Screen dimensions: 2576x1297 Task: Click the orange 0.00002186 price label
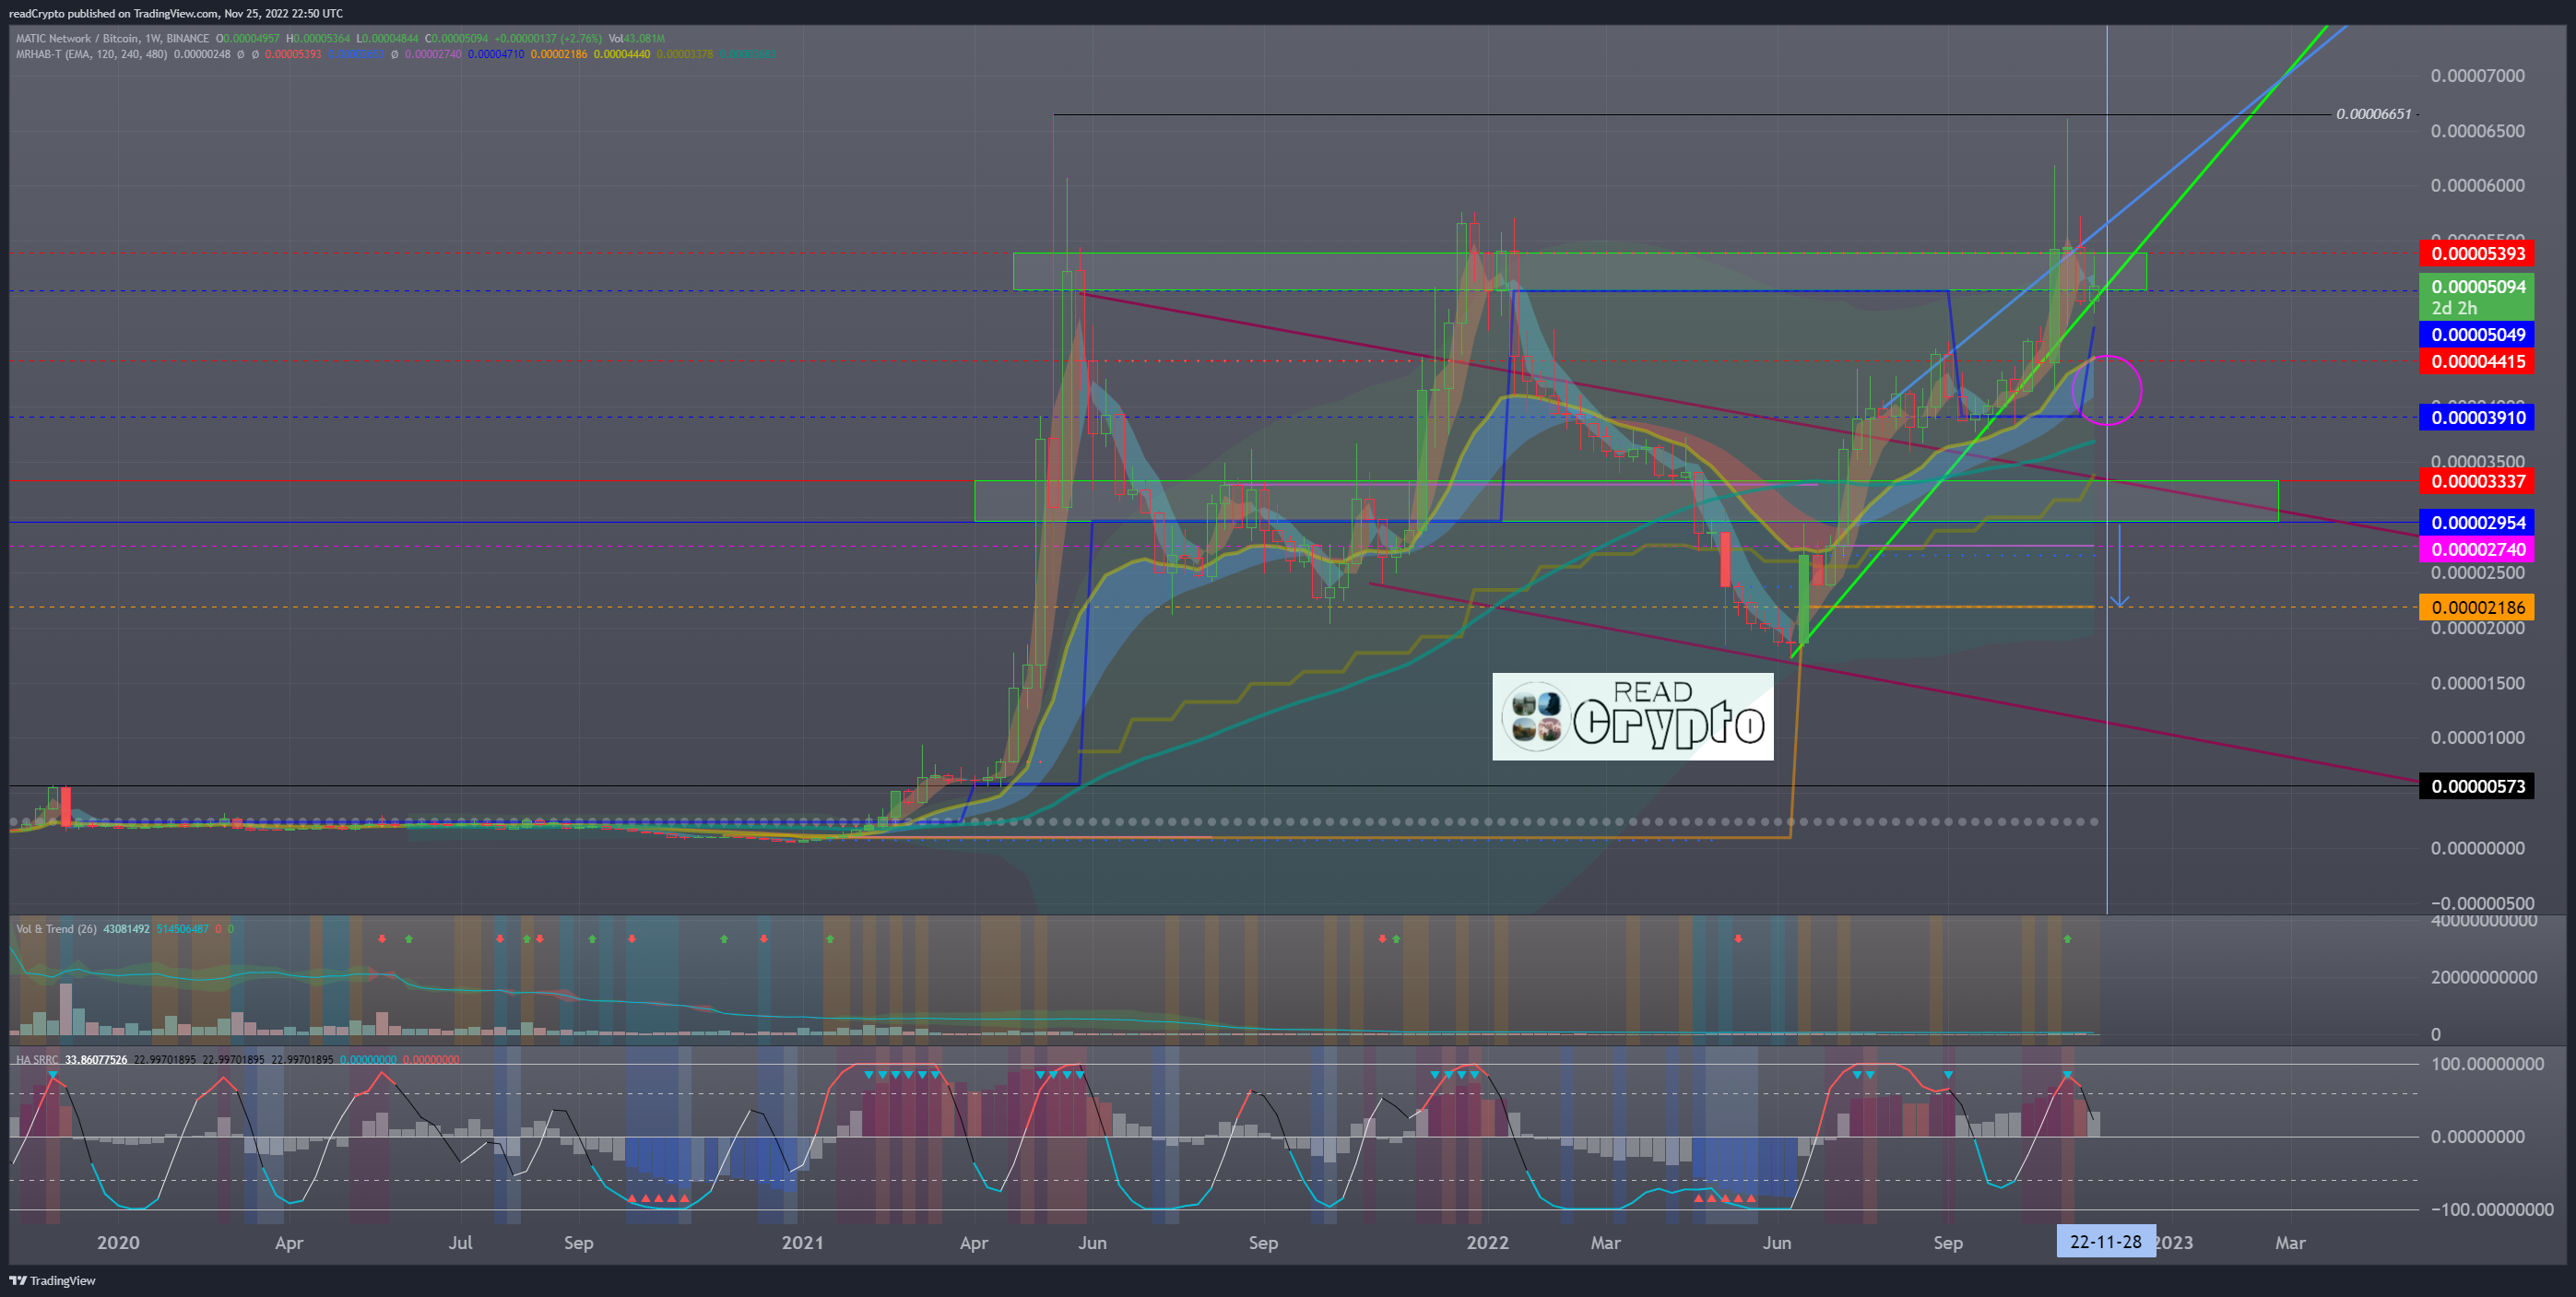point(2476,608)
